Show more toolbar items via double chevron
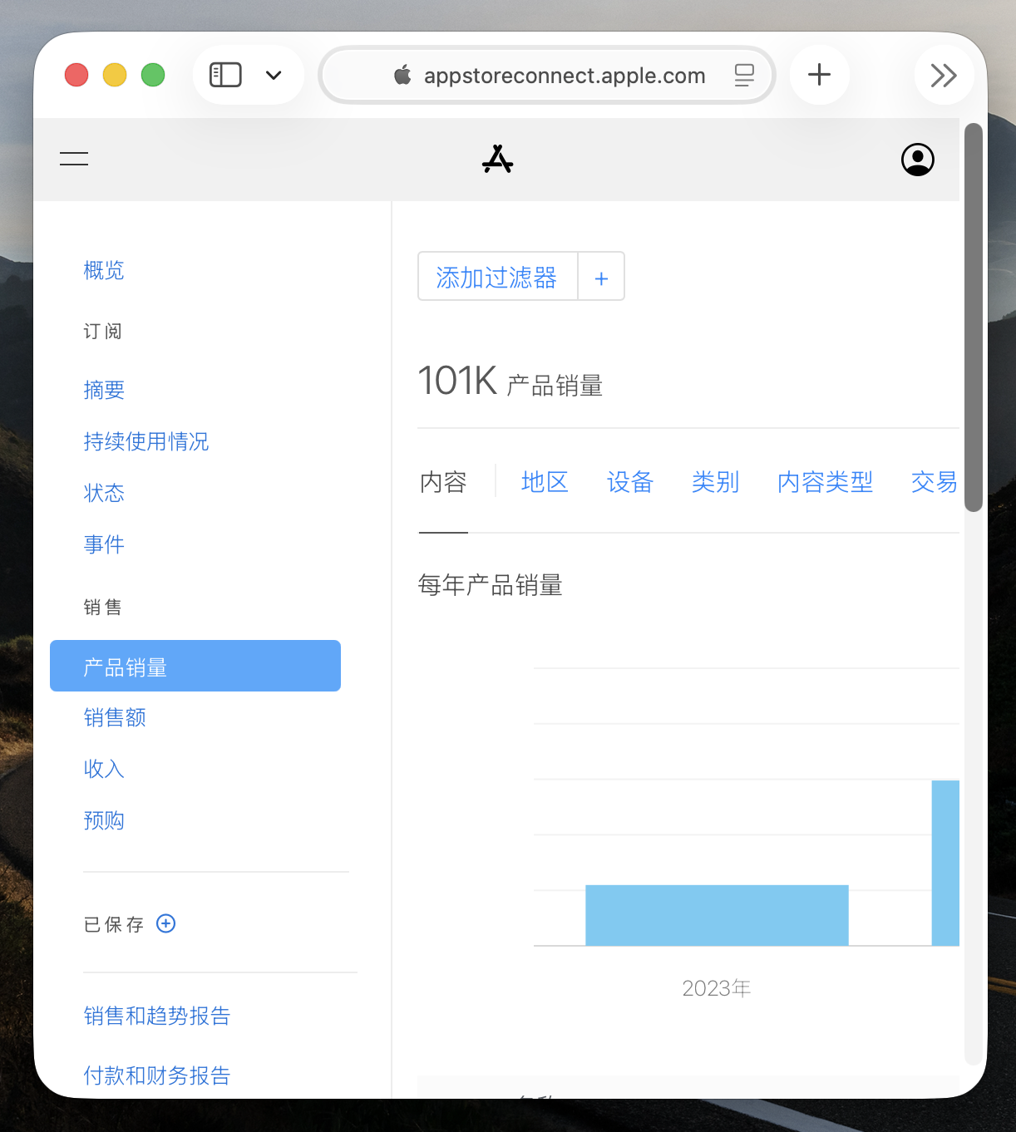The height and width of the screenshot is (1132, 1016). tap(943, 76)
